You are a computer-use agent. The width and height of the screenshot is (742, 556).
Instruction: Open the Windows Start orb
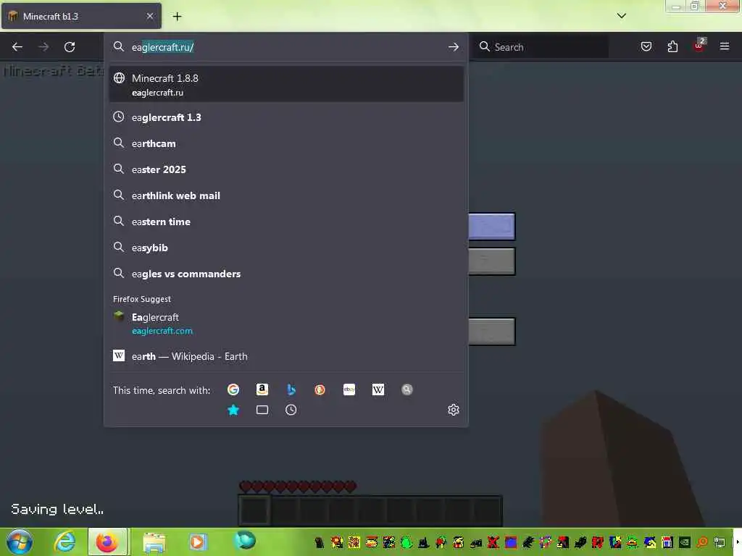point(20,542)
